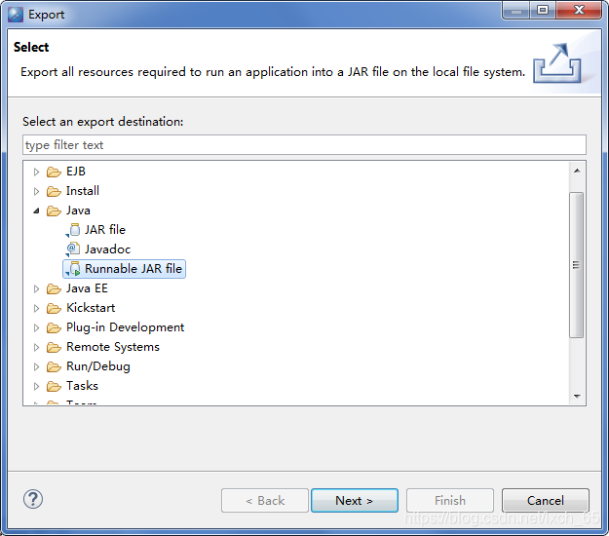Click the Install folder icon

(54, 191)
